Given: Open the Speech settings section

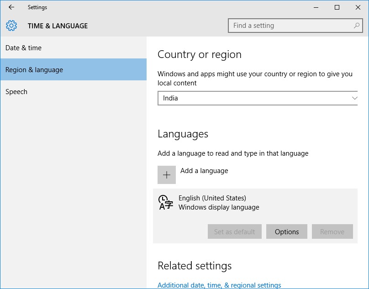Looking at the screenshot, I should coord(16,91).
